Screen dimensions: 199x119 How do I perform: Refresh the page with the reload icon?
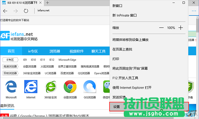coord(26,11)
